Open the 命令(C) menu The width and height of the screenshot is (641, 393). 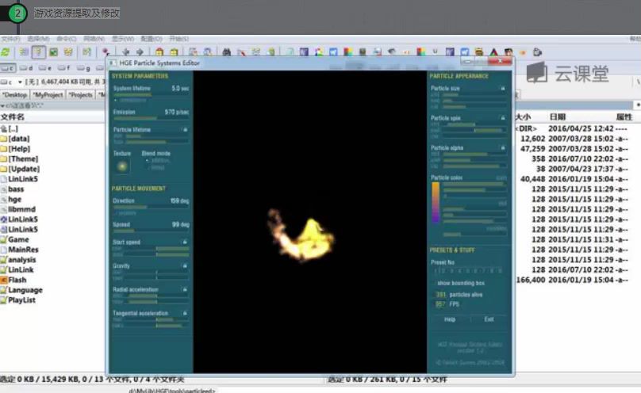pyautogui.click(x=66, y=39)
